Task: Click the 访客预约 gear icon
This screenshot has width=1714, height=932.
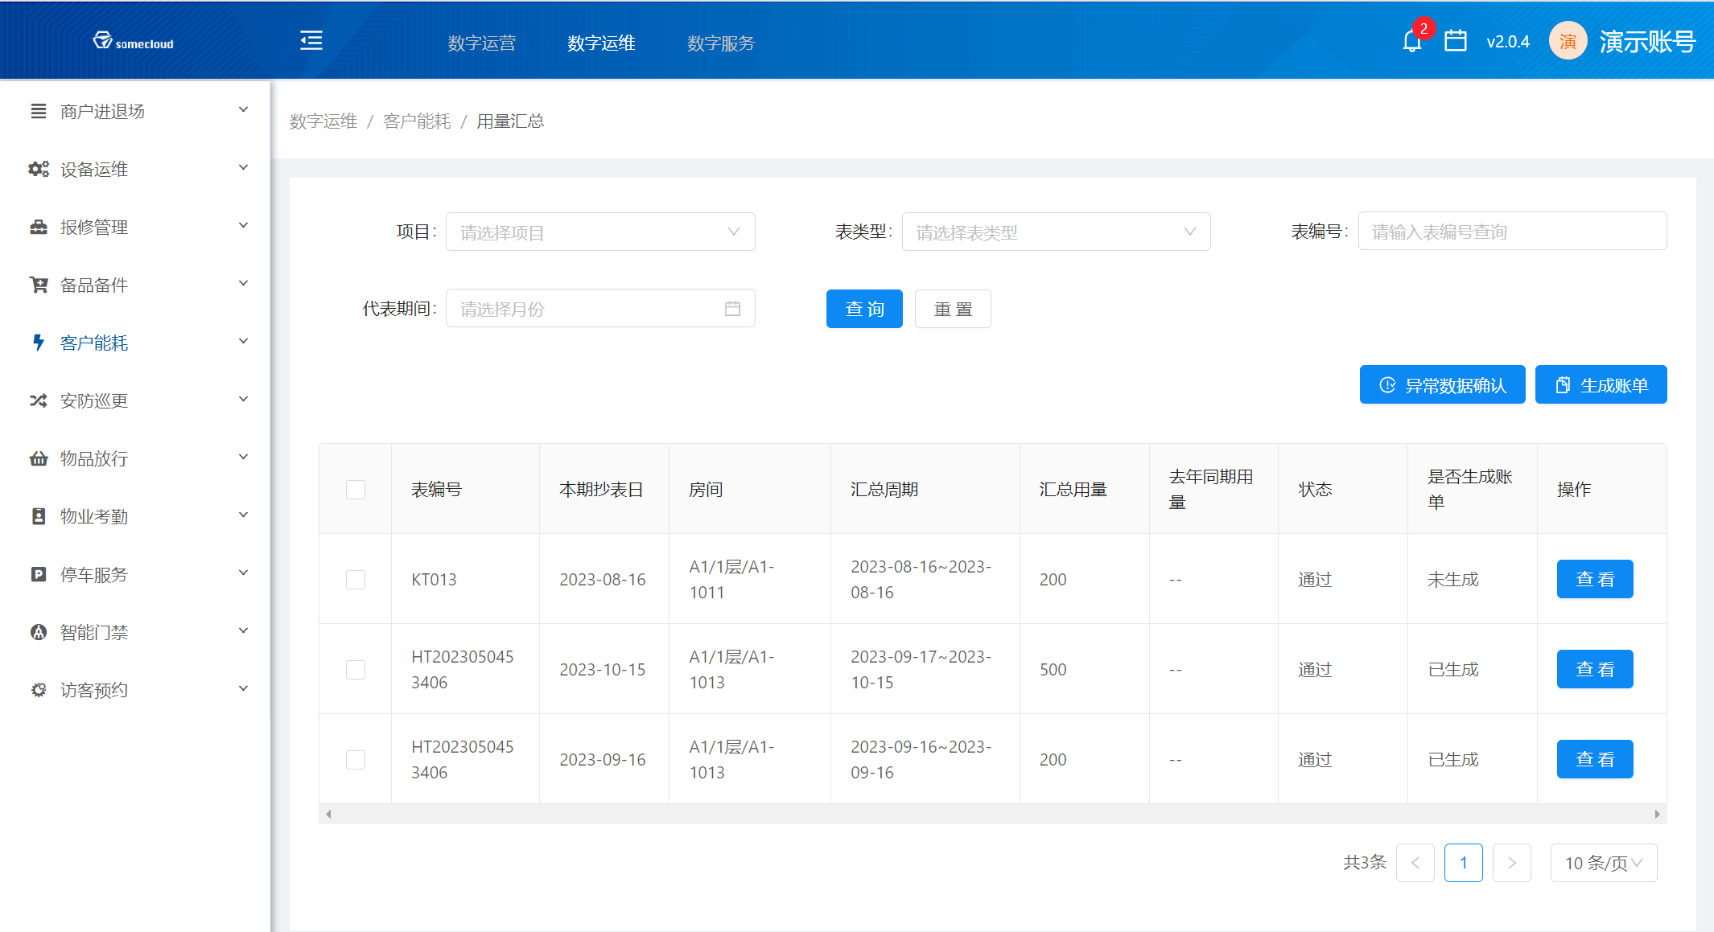Action: coord(38,690)
